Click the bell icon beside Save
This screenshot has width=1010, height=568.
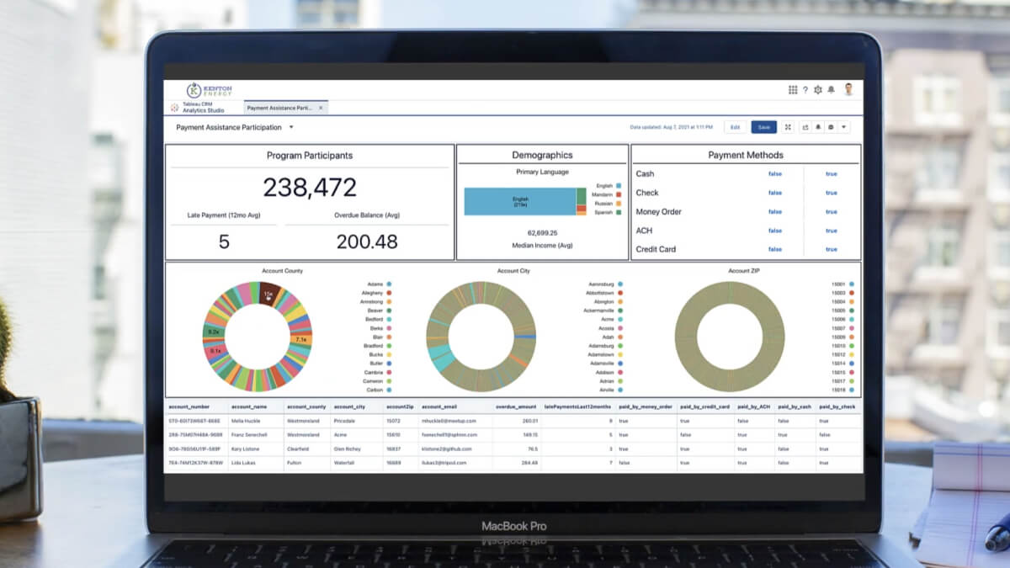[818, 127]
